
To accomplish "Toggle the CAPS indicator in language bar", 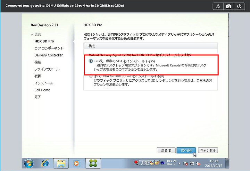I will tap(169, 161).
